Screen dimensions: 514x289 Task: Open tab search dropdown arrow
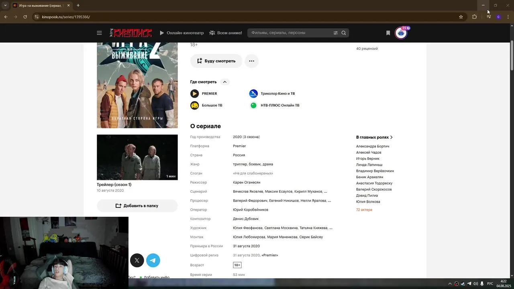[5, 6]
